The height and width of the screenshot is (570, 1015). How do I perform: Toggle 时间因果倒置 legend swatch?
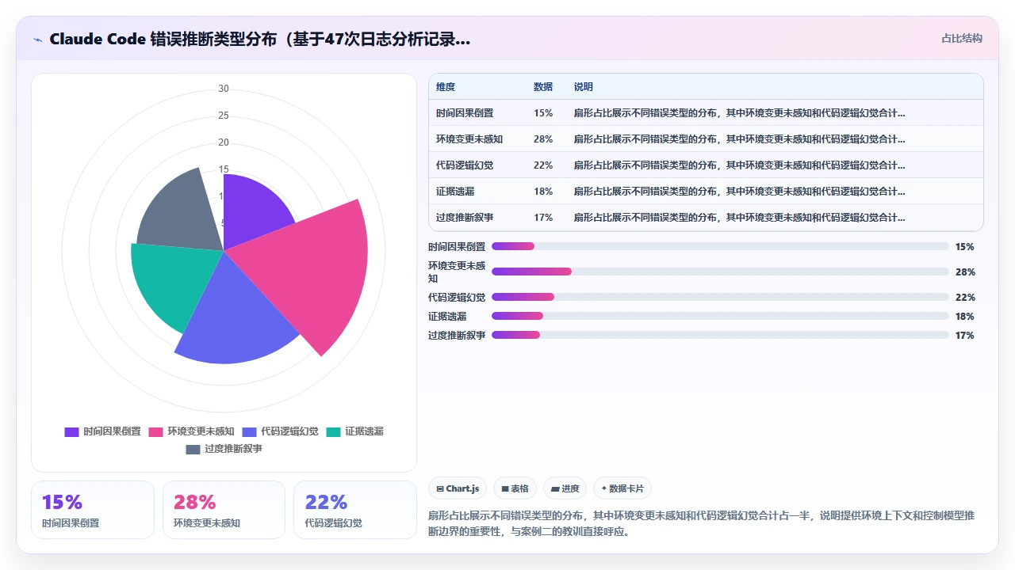pyautogui.click(x=71, y=431)
